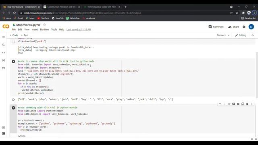258x145 pixels.
Task: Open the View menu
Action: point(27,29)
